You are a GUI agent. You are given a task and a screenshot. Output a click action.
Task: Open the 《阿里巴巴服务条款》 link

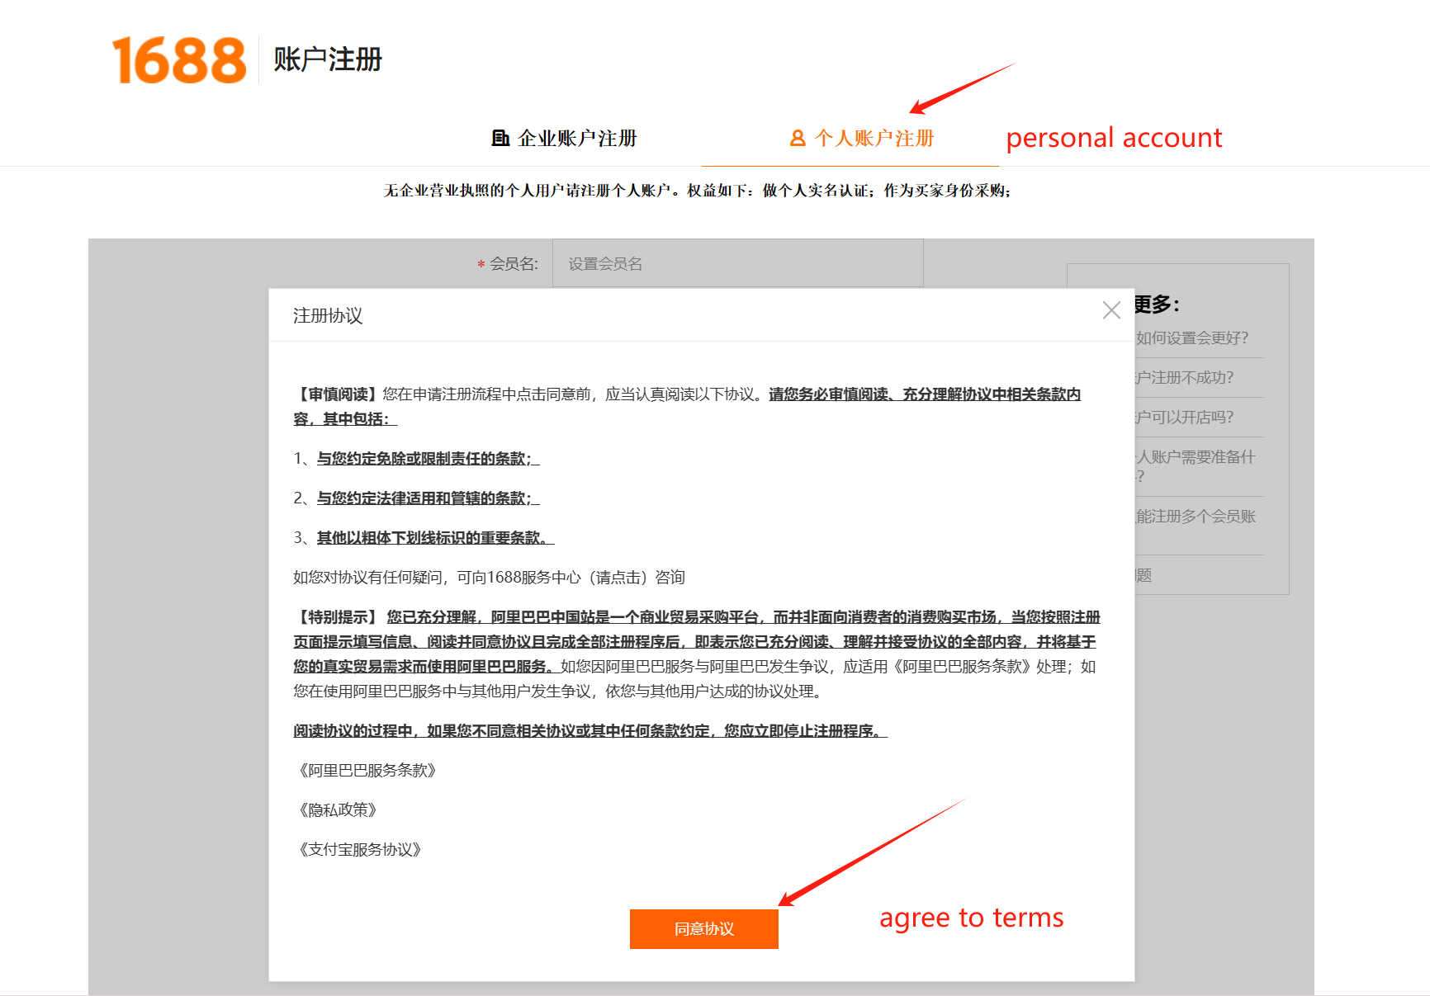pyautogui.click(x=367, y=771)
